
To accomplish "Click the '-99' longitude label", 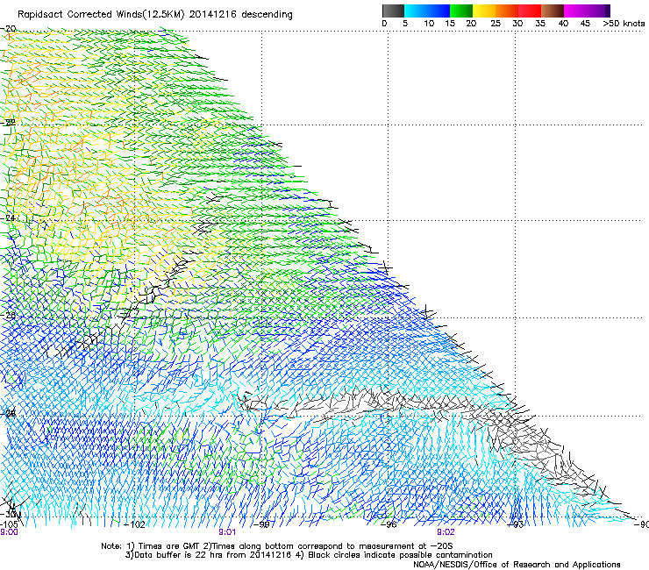I will (x=261, y=524).
